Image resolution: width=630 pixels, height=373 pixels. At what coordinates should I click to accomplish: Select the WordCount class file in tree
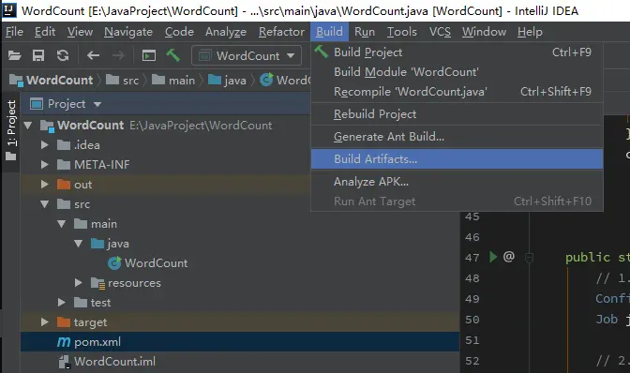click(240, 263)
